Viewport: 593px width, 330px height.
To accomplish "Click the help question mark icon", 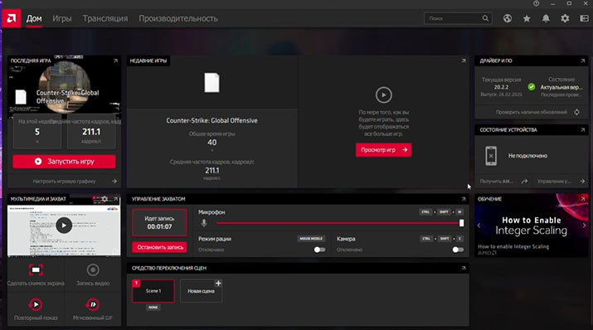I will tap(537, 3).
